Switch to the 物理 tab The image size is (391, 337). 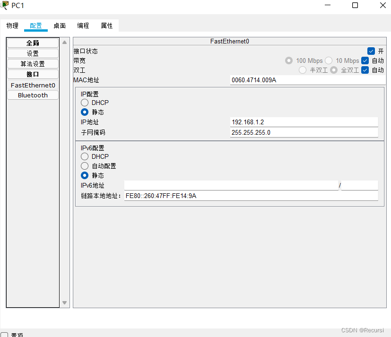tap(12, 26)
